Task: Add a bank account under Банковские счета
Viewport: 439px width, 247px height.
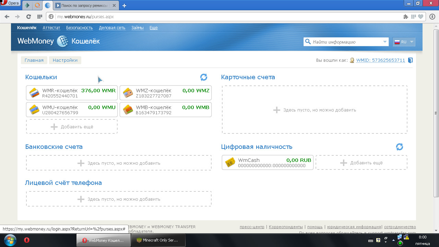Action: pyautogui.click(x=119, y=163)
